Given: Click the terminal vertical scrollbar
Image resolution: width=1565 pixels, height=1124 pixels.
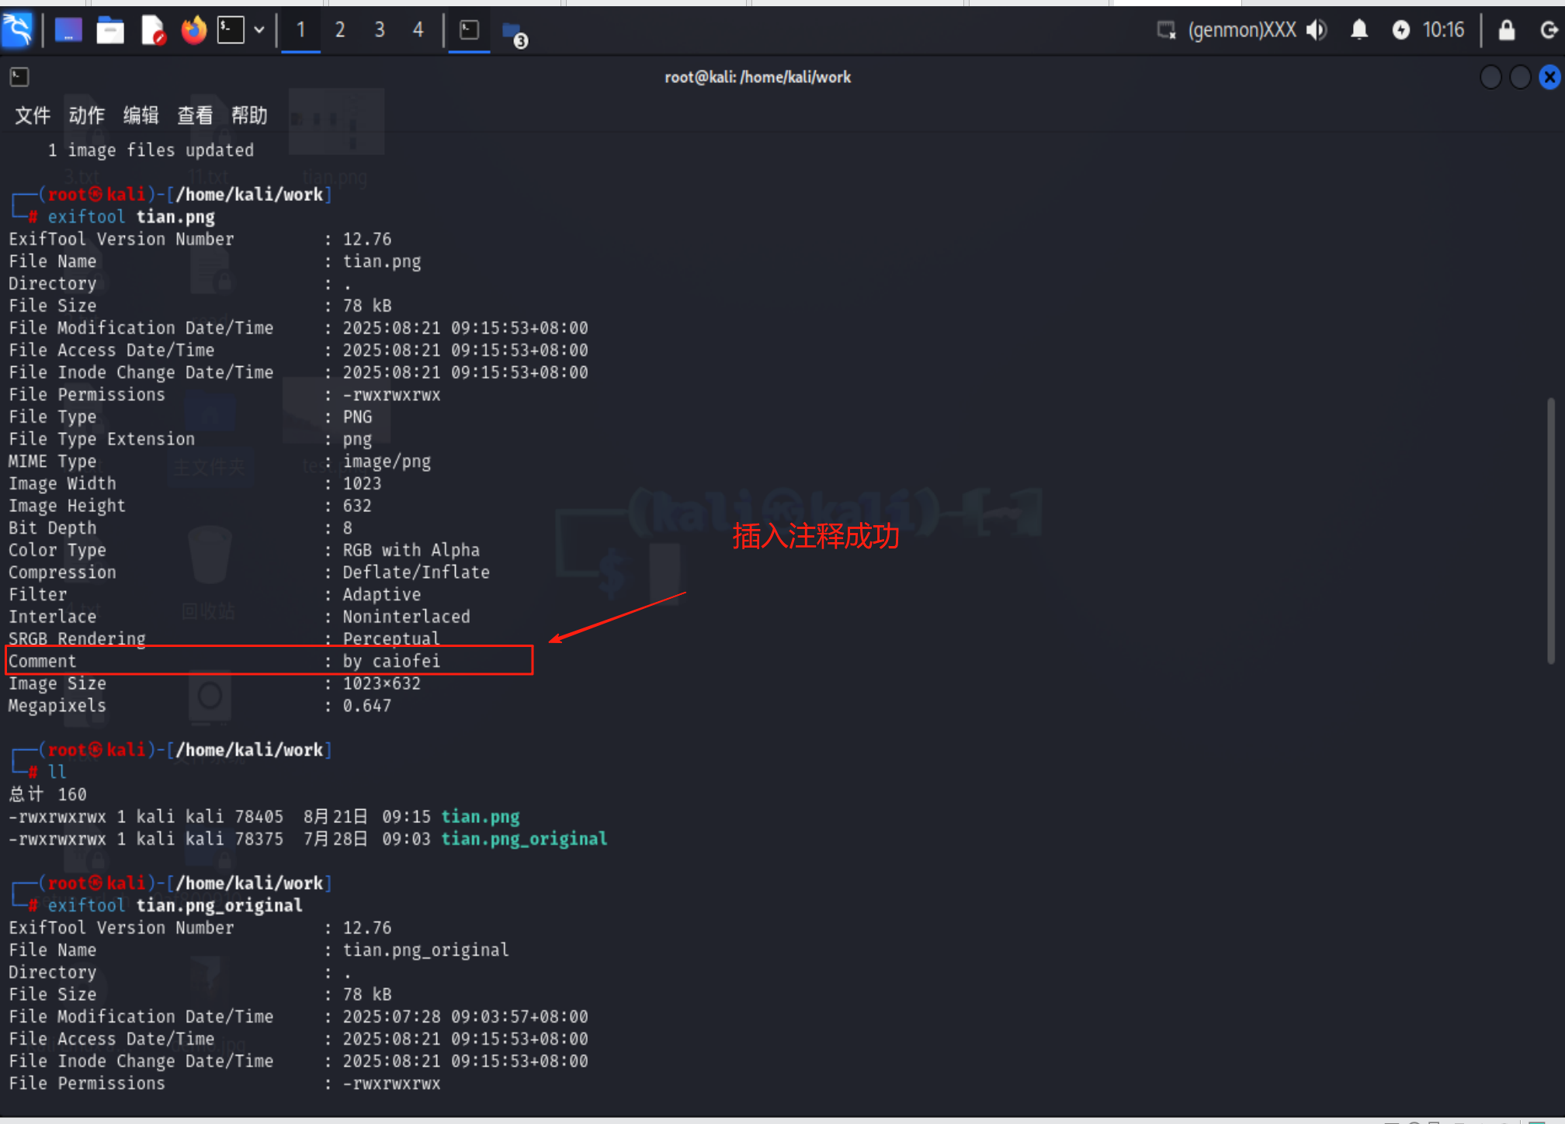Looking at the screenshot, I should point(1550,531).
